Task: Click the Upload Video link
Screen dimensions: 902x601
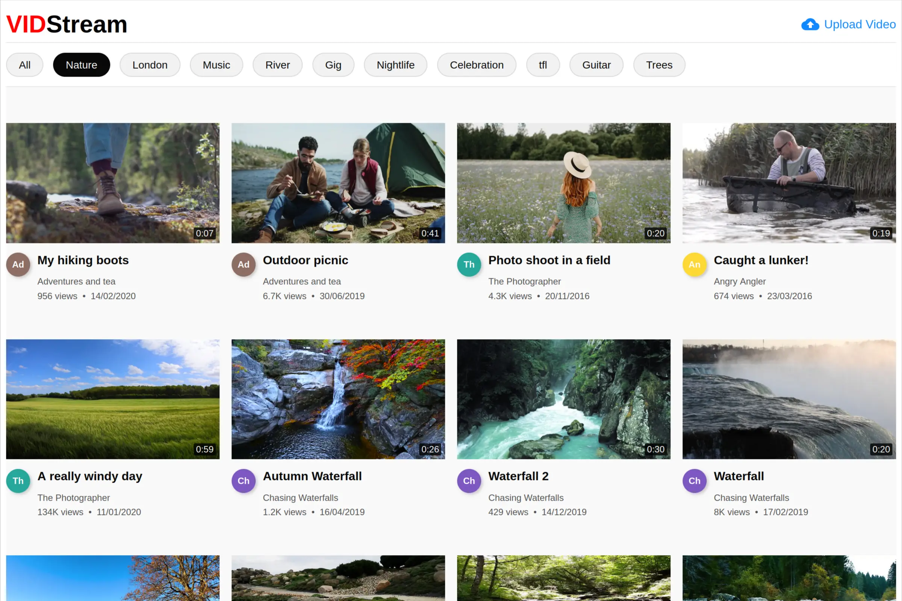Action: [x=860, y=24]
